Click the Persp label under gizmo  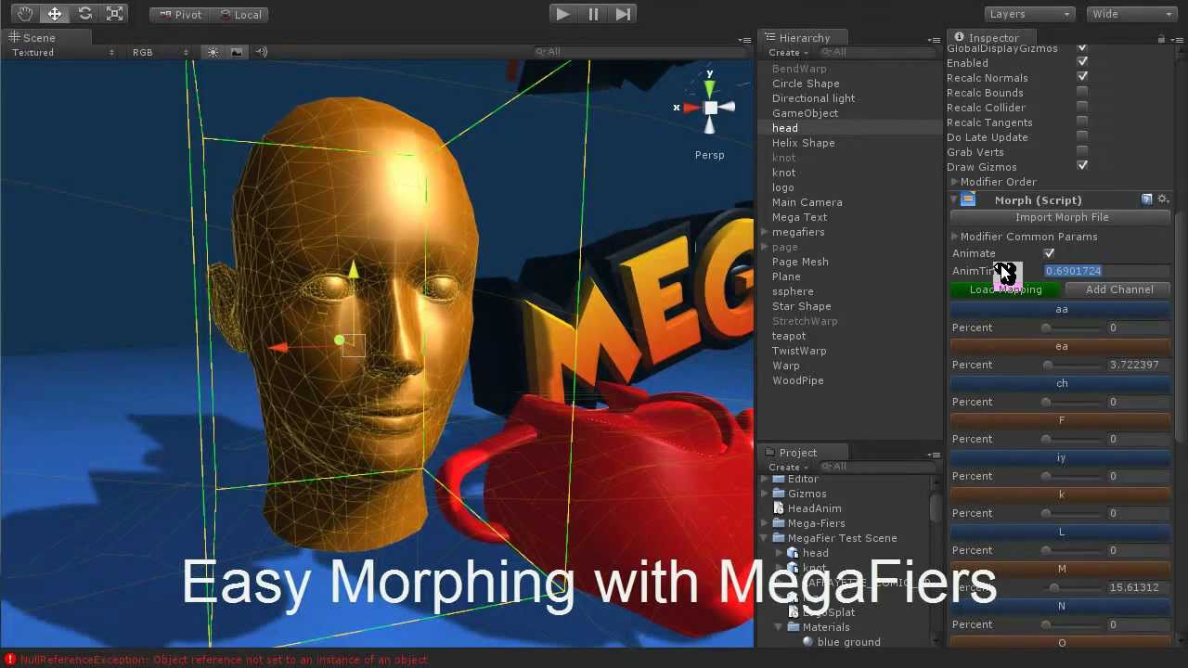click(709, 155)
